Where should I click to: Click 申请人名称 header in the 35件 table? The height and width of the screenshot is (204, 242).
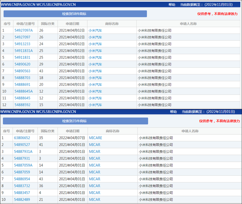[x=190, y=131]
